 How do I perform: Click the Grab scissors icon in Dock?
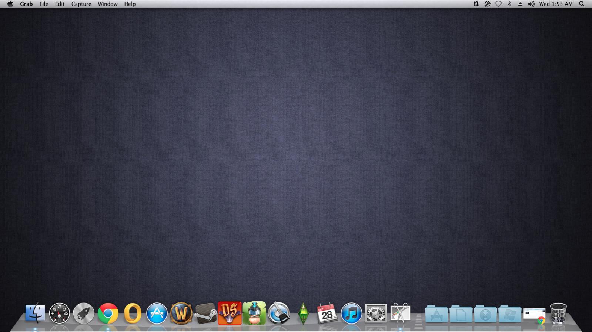click(x=400, y=313)
